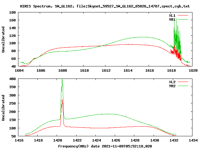Click the 1618 tick label
199x149 pixels.
(x=171, y=70)
